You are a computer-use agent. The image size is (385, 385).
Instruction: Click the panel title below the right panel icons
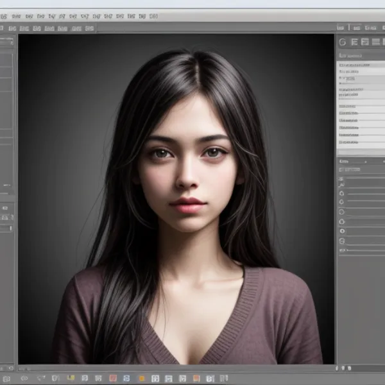pyautogui.click(x=350, y=56)
